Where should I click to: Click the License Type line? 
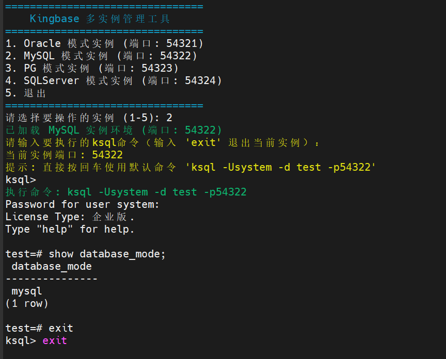pyautogui.click(x=70, y=217)
